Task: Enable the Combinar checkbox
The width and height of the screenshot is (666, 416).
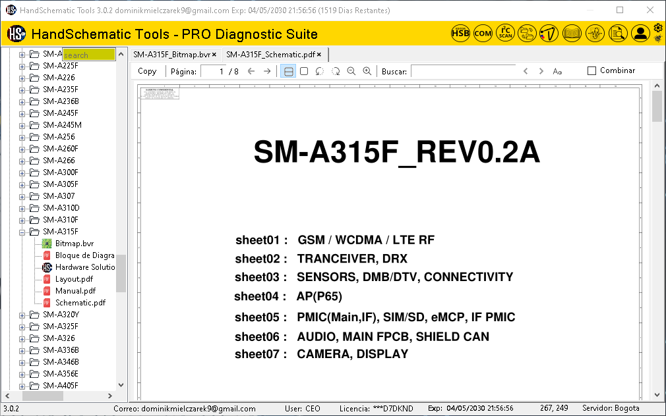Action: pyautogui.click(x=591, y=71)
